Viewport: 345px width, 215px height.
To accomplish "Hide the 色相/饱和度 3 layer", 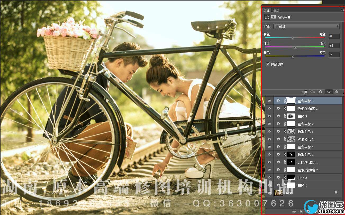I will pyautogui.click(x=269, y=108).
